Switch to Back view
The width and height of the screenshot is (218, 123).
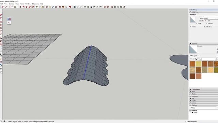click(97, 7)
